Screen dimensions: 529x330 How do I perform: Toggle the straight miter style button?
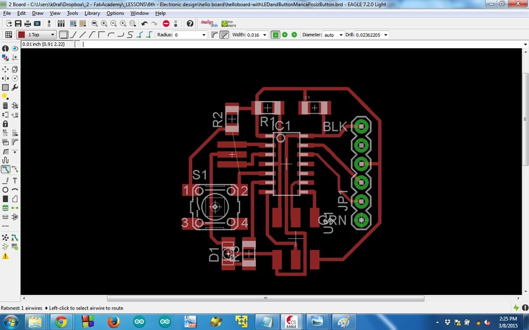pyautogui.click(x=224, y=35)
